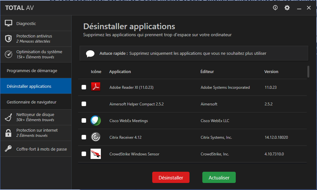The image size is (317, 190).
Task: Click the CrowdStrike falcon icon
Action: click(96, 154)
